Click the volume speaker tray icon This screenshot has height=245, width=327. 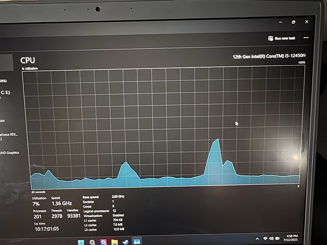(x=271, y=238)
